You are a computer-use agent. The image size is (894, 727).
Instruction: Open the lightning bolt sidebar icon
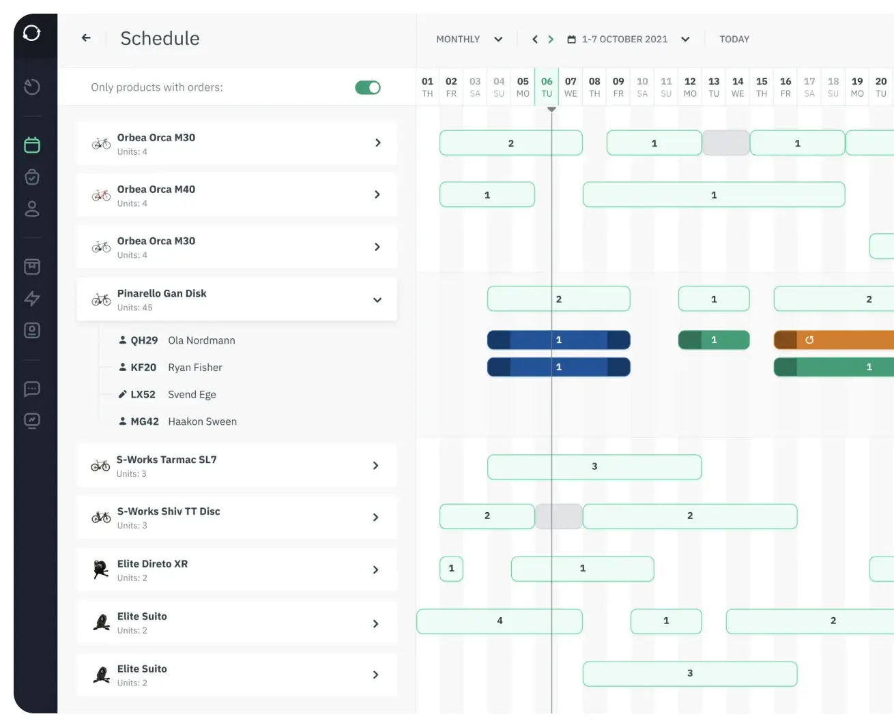pyautogui.click(x=32, y=298)
